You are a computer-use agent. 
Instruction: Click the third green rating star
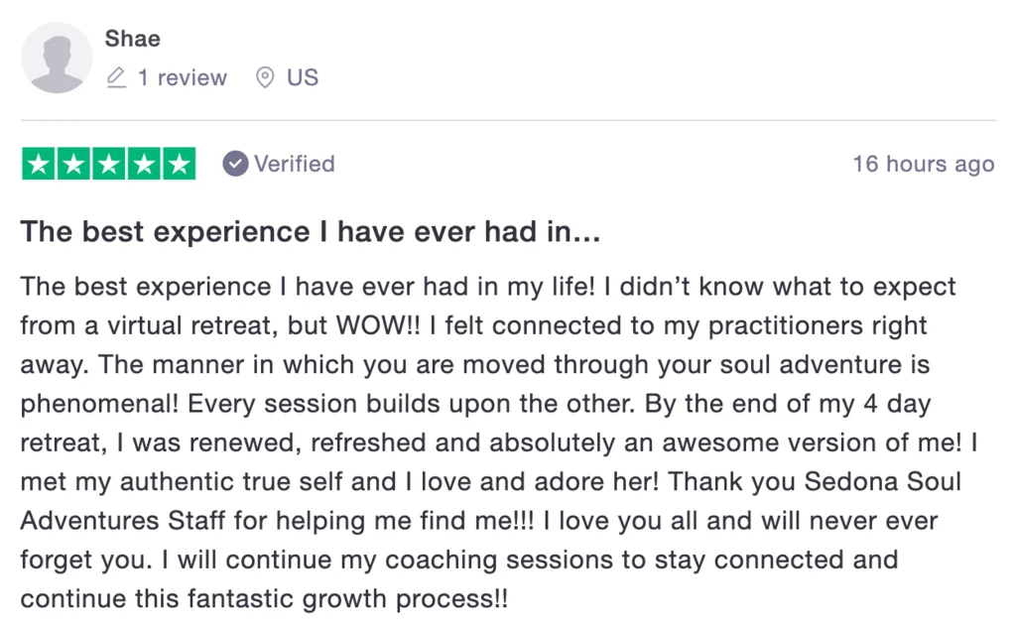click(x=109, y=164)
